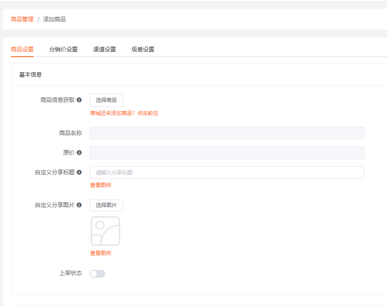This screenshot has width=387, height=306.
Task: Toggle the 上架状态 switch
Action: click(98, 274)
